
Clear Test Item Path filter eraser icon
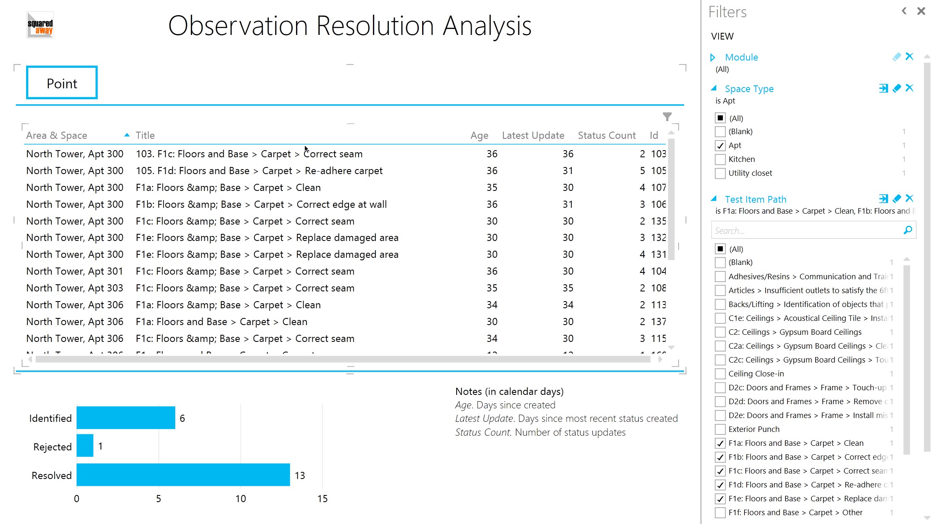tap(896, 198)
